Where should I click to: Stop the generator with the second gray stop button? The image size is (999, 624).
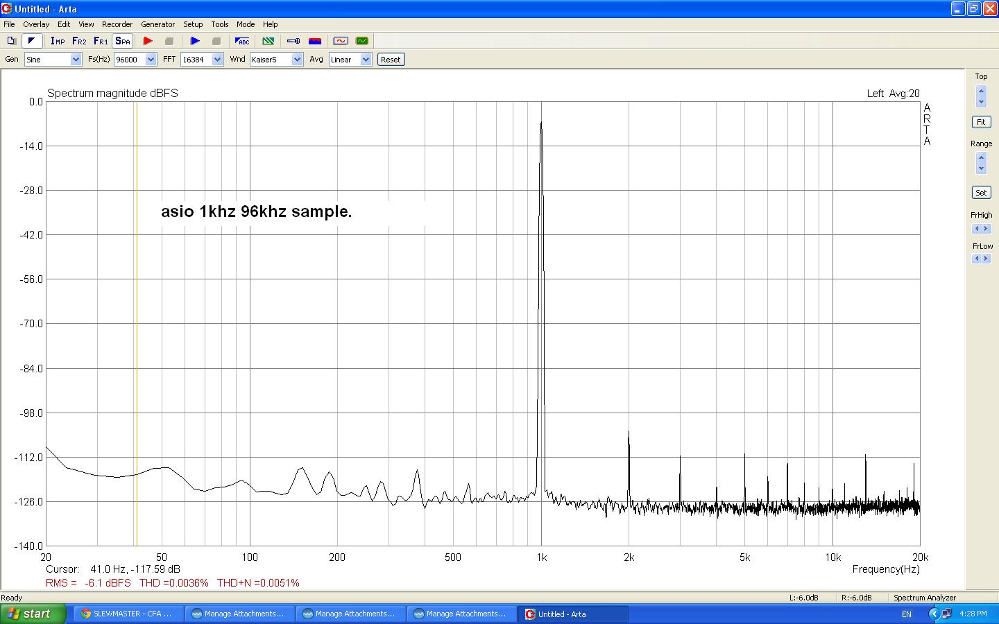coord(216,41)
